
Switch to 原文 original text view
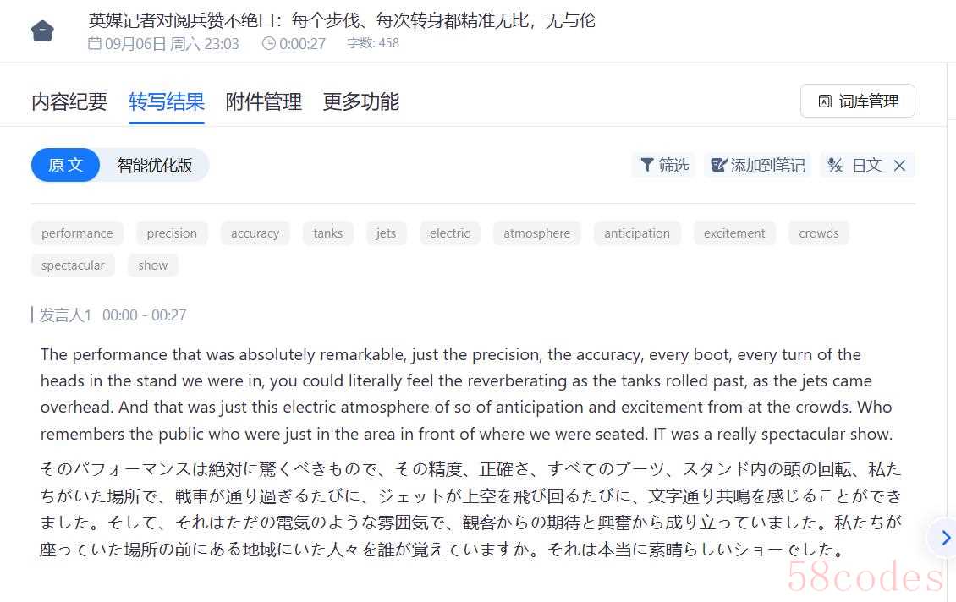(66, 165)
